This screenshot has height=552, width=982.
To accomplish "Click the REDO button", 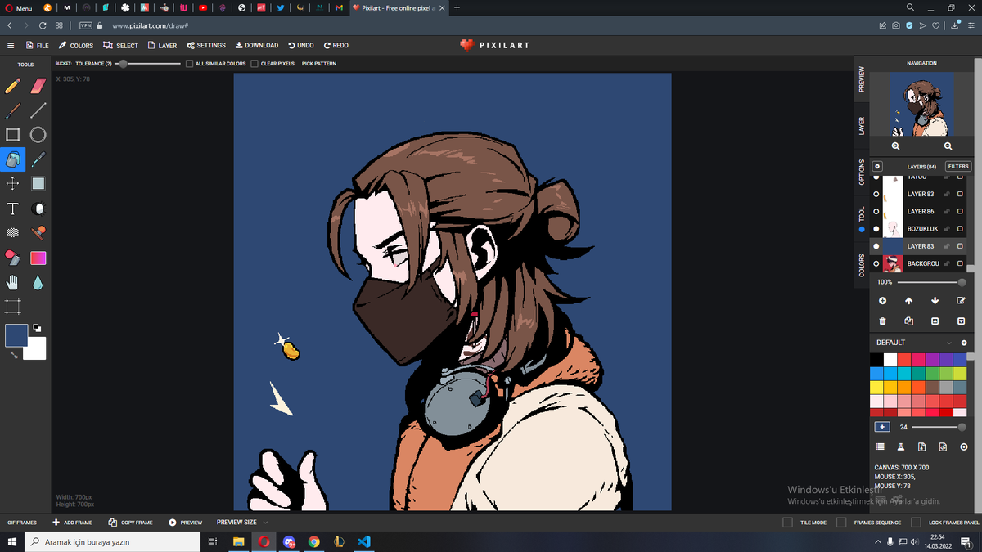I will click(336, 46).
